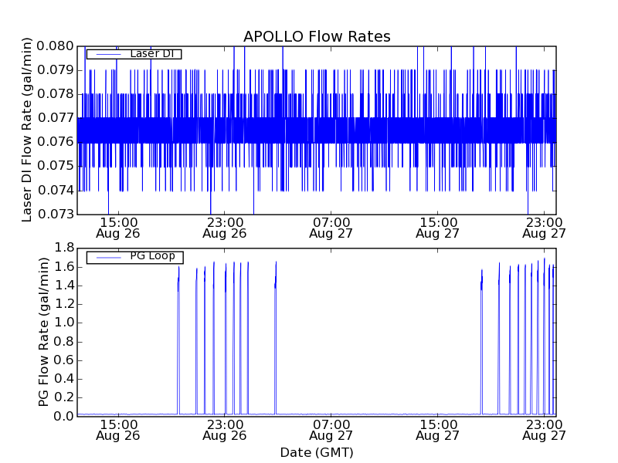
Task: Click top plot 23:00 Aug 27 label
Action: click(545, 228)
